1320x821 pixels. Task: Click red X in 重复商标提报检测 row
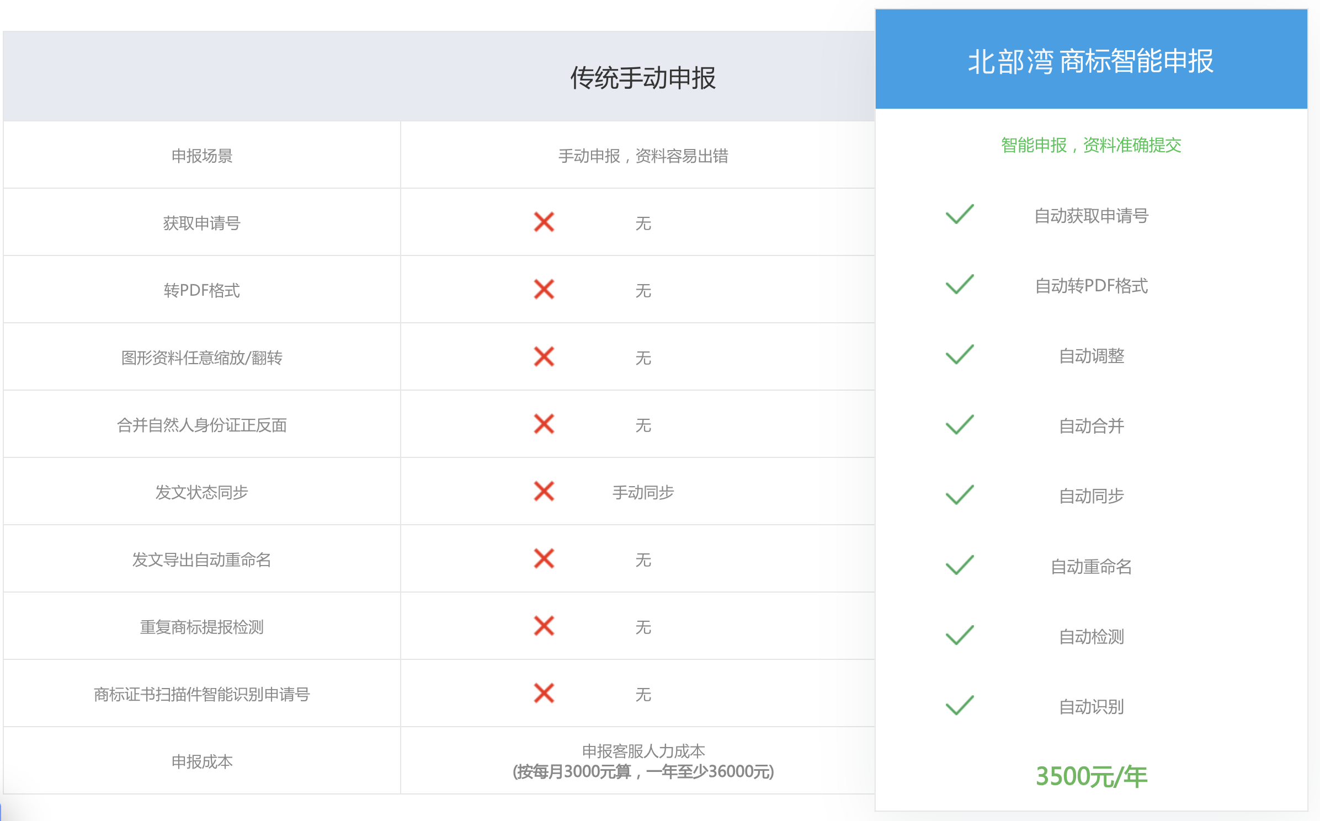click(x=544, y=626)
